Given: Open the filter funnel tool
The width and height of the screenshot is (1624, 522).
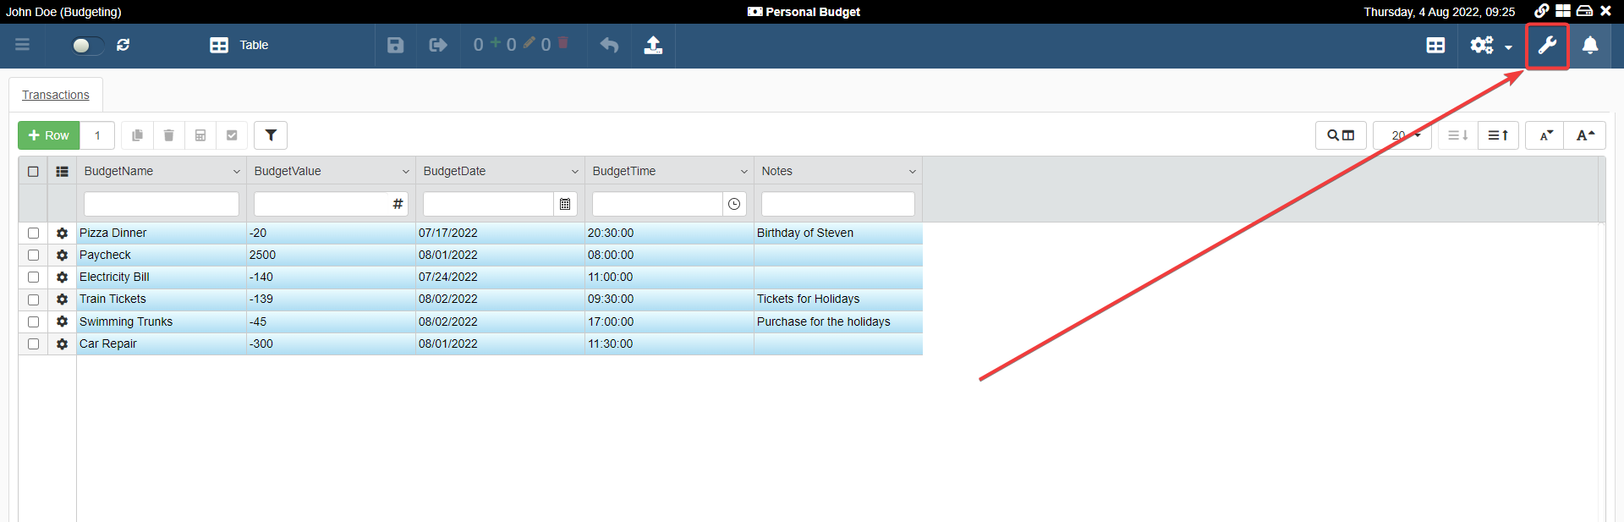Looking at the screenshot, I should tap(271, 135).
